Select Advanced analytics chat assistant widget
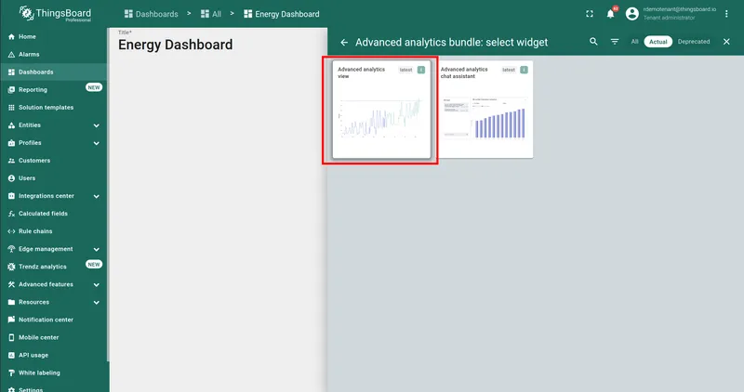This screenshot has width=744, height=392. pos(484,109)
